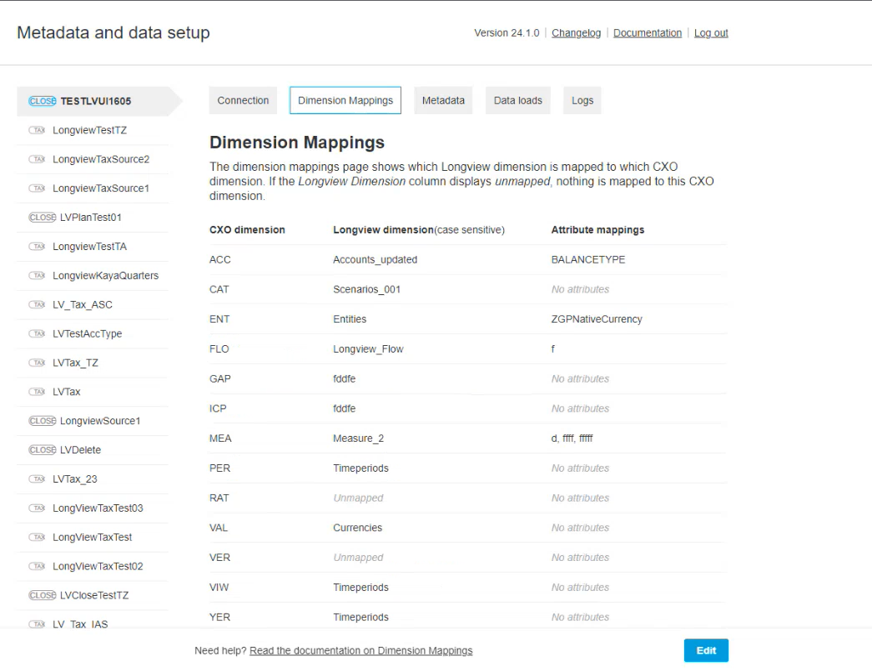Click the TAX badge icon beside LongviewKayaQuarters
Screen dimensions: 872x671
[37, 276]
